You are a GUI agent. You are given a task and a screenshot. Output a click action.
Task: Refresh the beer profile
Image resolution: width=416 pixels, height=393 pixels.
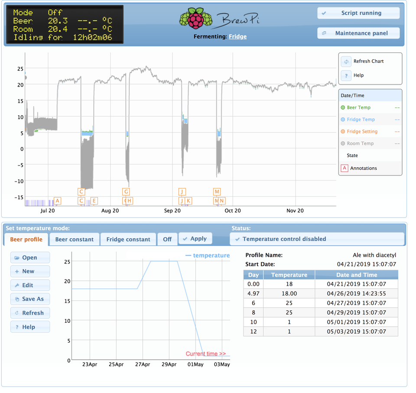point(30,313)
